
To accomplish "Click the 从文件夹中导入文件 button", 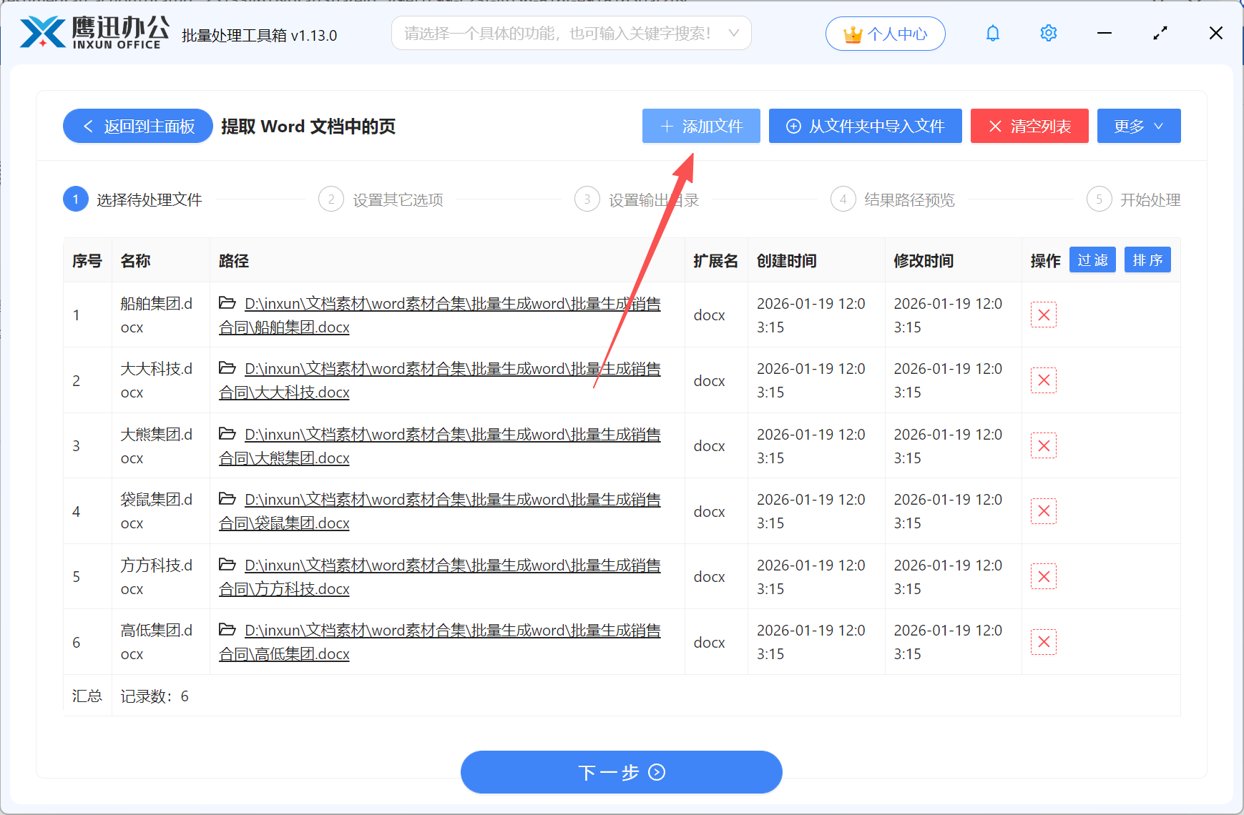I will 865,126.
